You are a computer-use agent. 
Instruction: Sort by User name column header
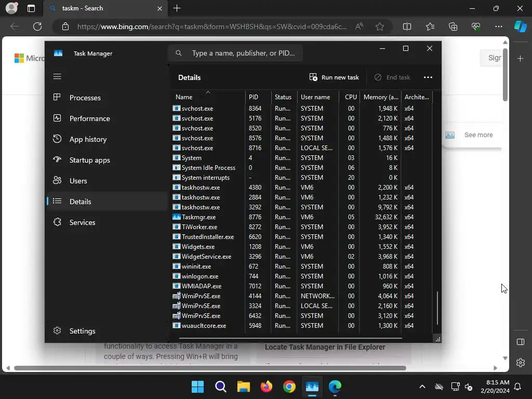[318, 97]
